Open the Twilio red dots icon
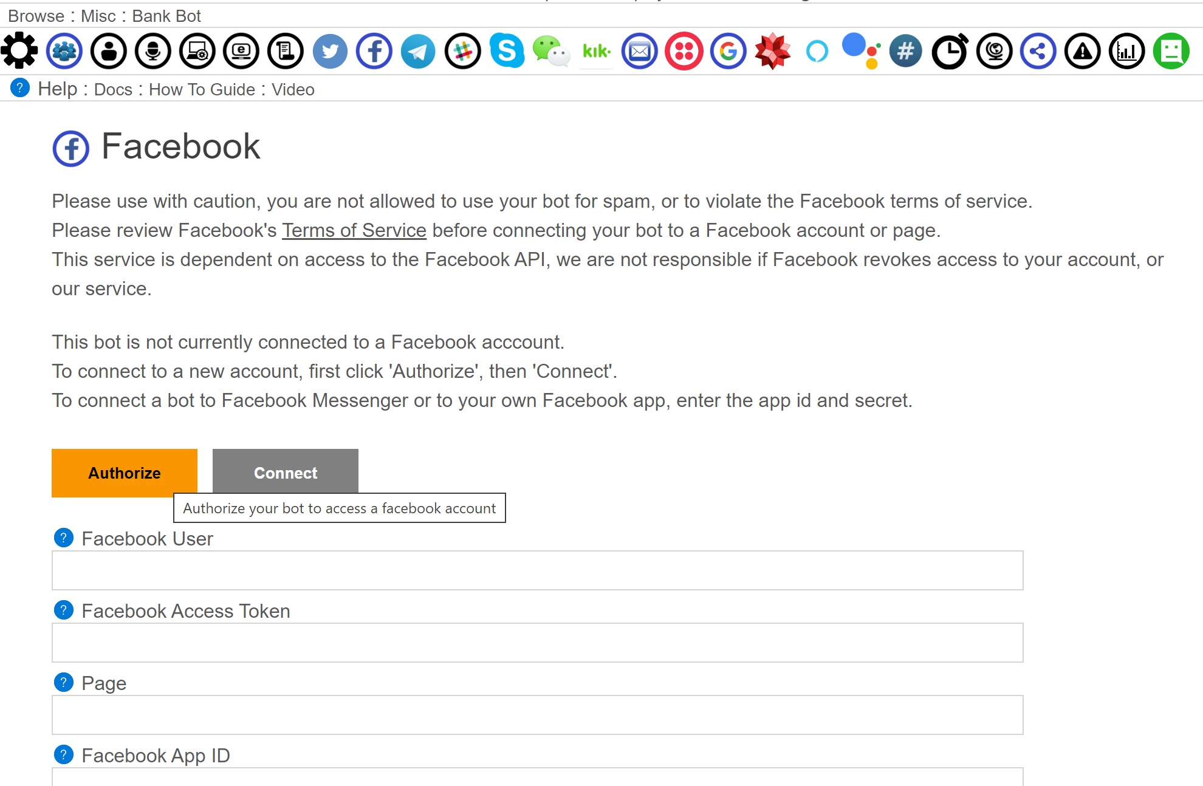 click(684, 51)
